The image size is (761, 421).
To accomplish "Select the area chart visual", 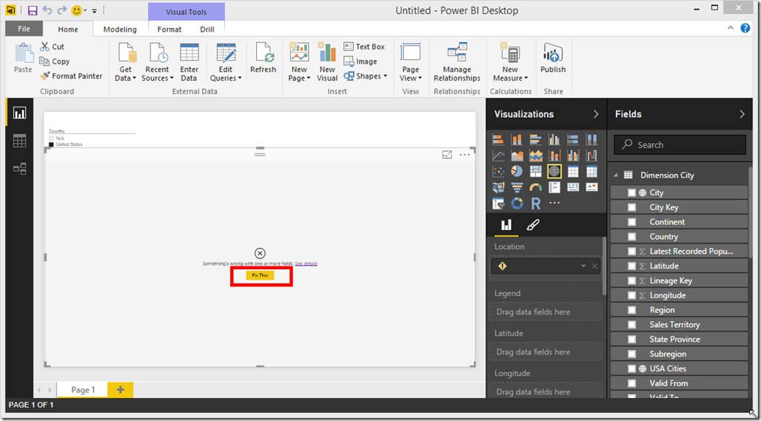I will [517, 155].
